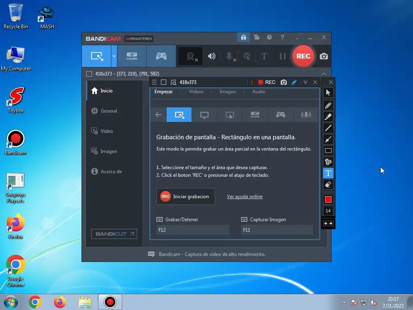
Task: Select around mouse recording mode tile
Action: coord(229,115)
